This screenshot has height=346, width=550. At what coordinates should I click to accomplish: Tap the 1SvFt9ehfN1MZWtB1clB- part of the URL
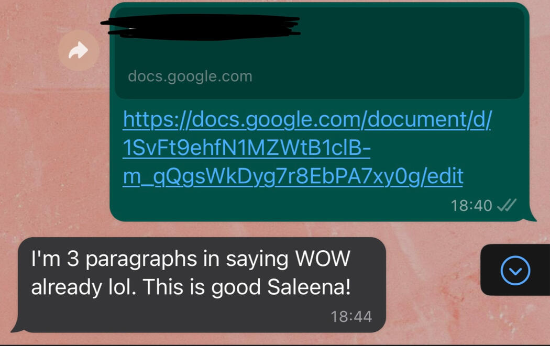247,148
